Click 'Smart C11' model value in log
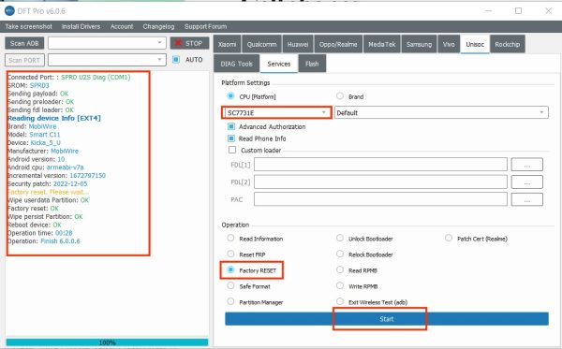The image size is (562, 349). coord(45,135)
